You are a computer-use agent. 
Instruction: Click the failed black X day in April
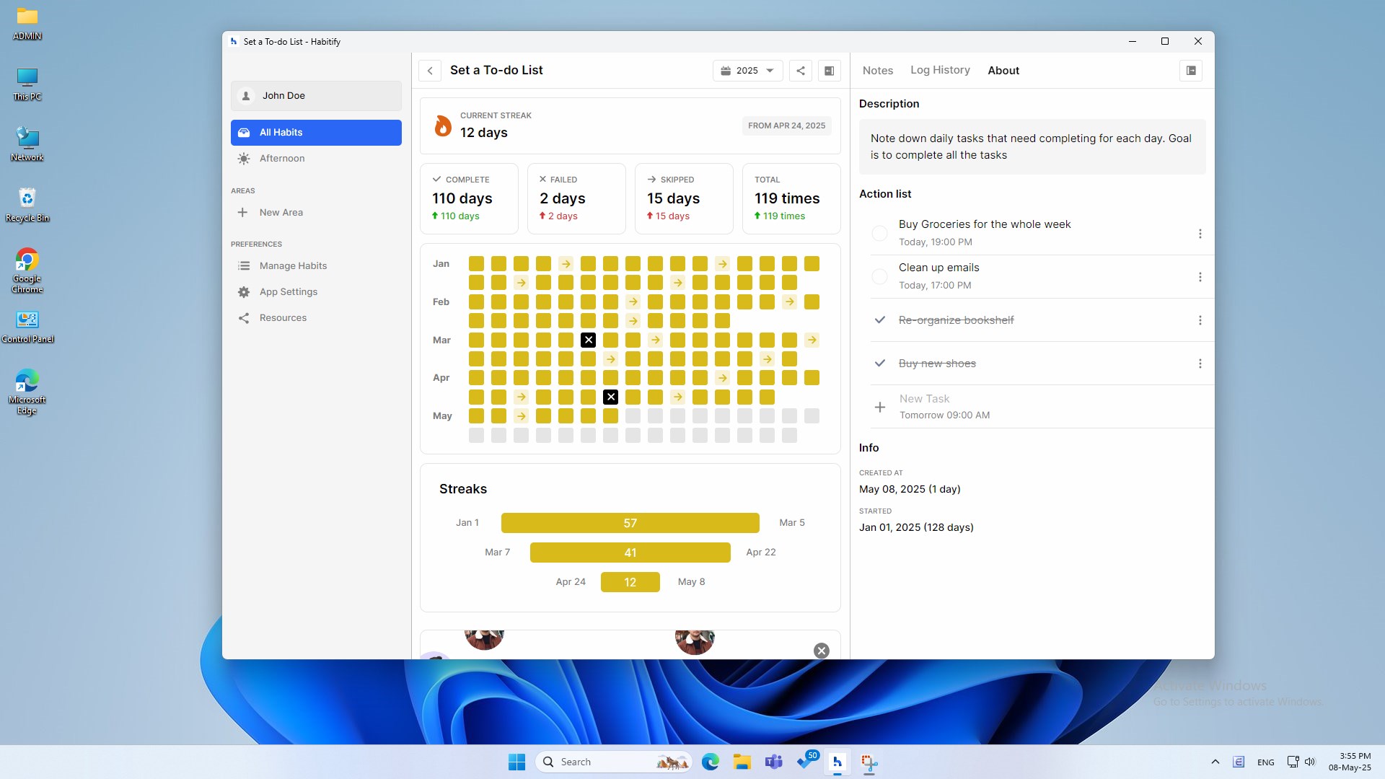pyautogui.click(x=610, y=397)
